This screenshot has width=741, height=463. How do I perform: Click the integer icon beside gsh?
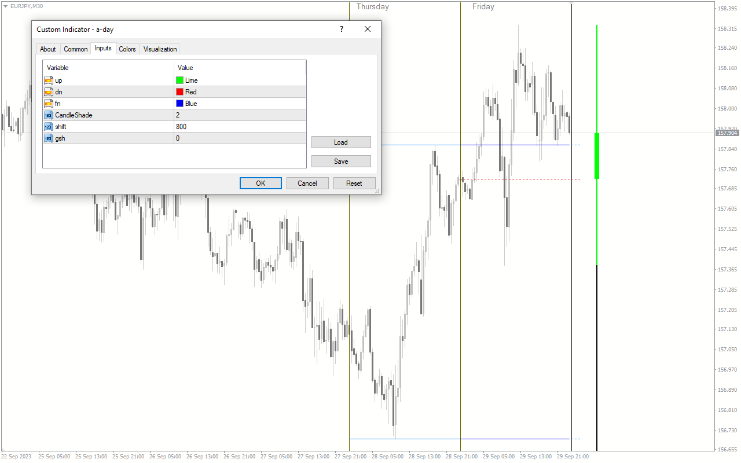click(x=49, y=138)
